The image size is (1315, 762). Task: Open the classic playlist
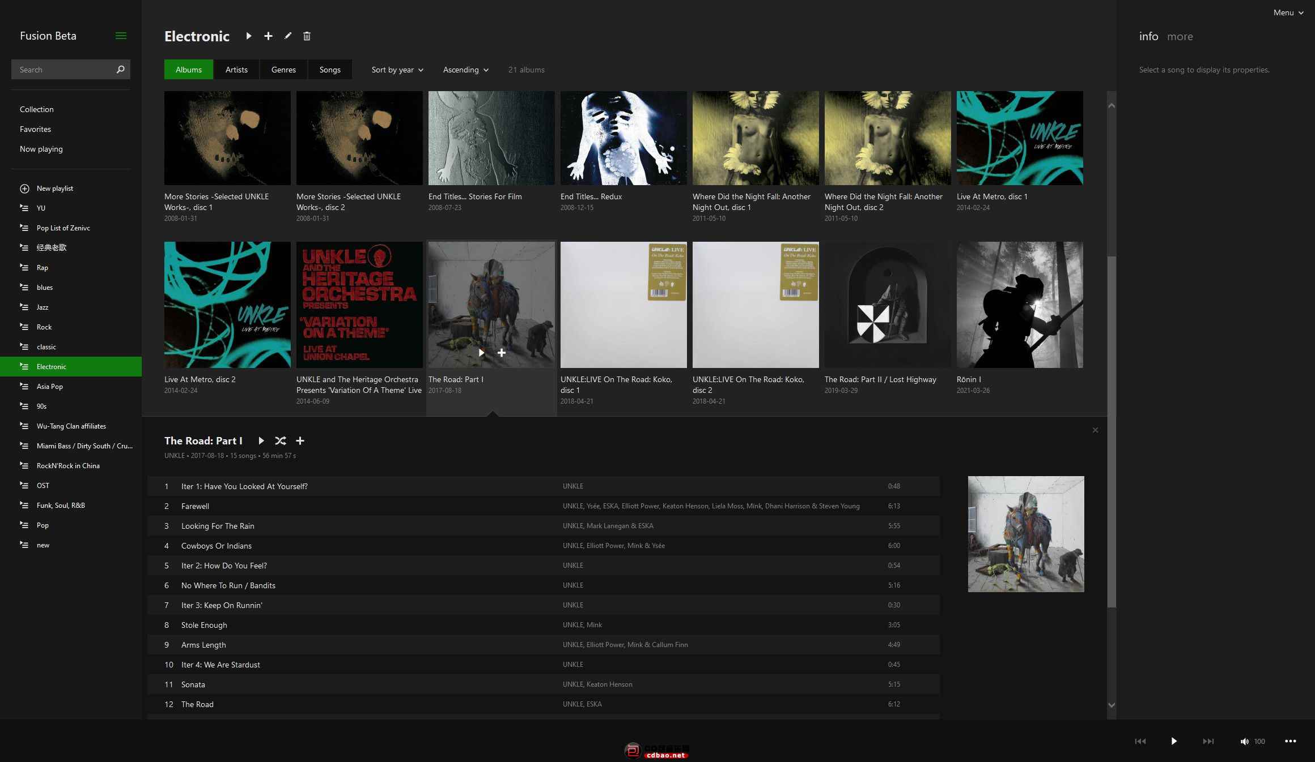coord(71,347)
